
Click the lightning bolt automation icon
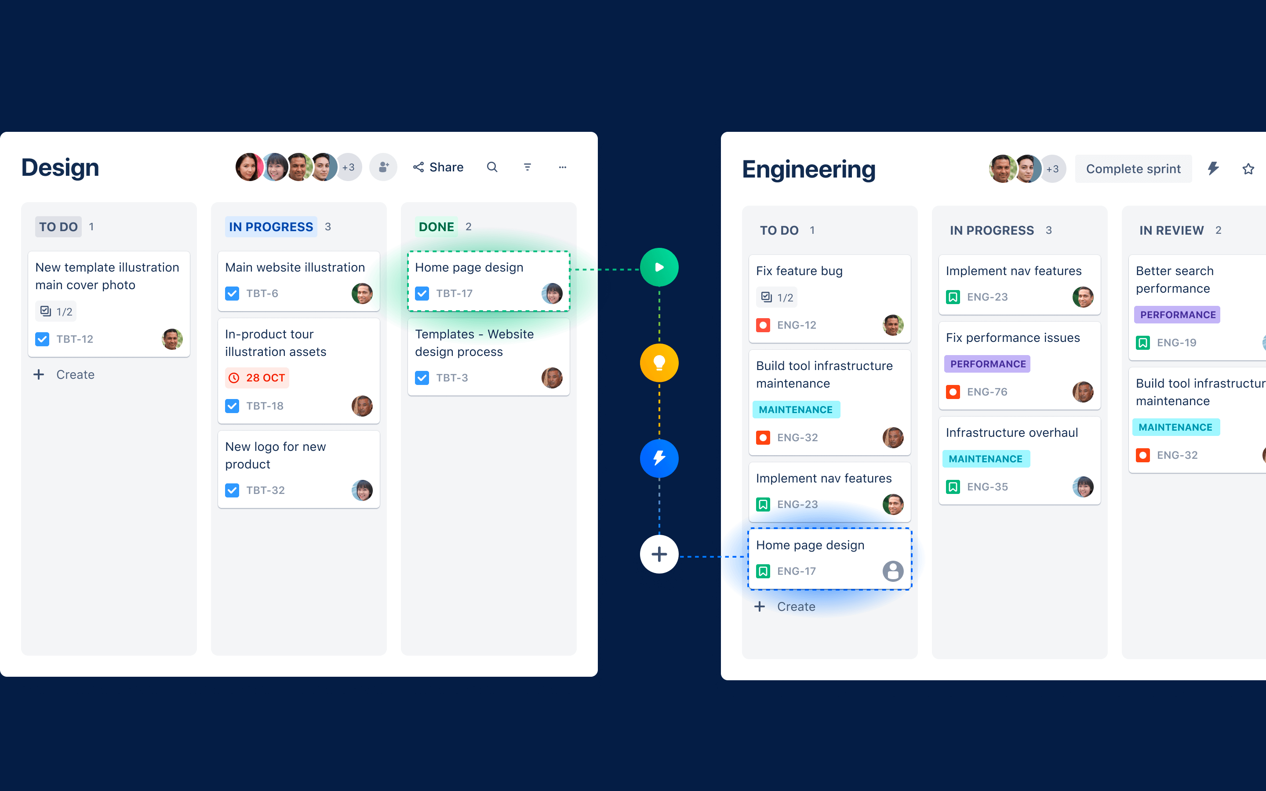(x=1214, y=168)
